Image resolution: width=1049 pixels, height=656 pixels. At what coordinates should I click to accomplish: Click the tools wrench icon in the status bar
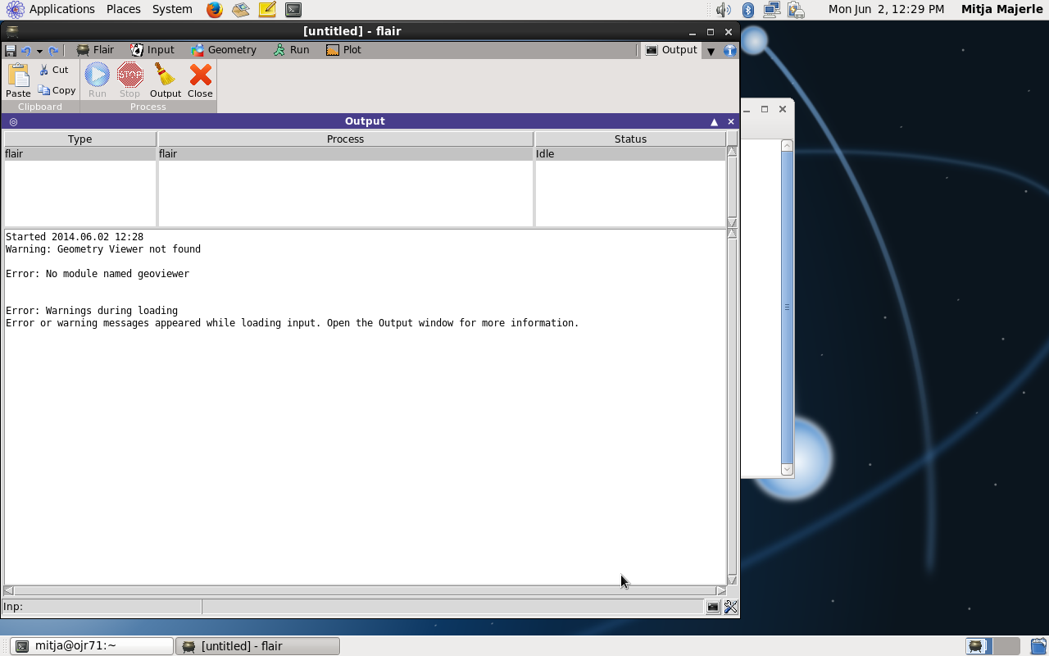pos(730,607)
